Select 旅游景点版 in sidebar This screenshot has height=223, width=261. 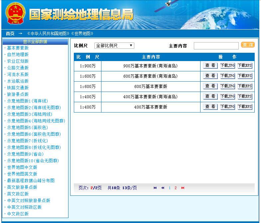(18, 94)
